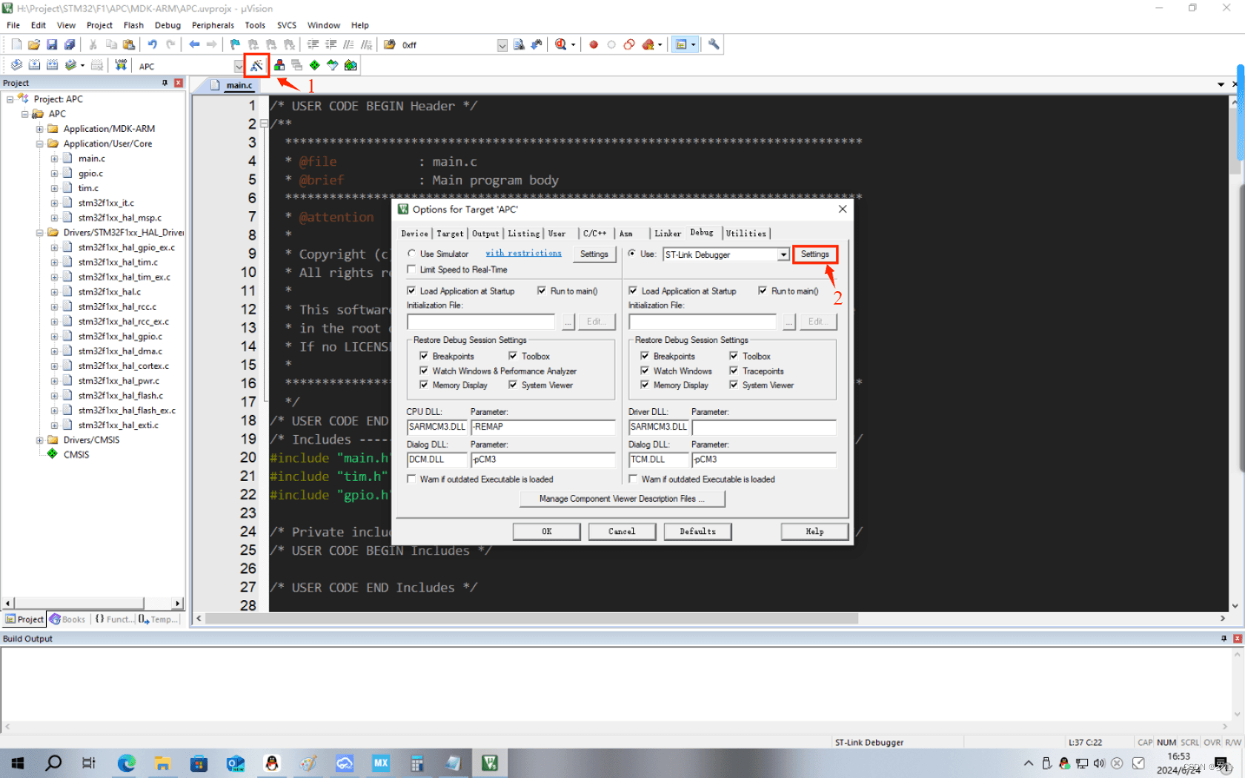Open the Linker tab in Options dialog

click(x=667, y=233)
